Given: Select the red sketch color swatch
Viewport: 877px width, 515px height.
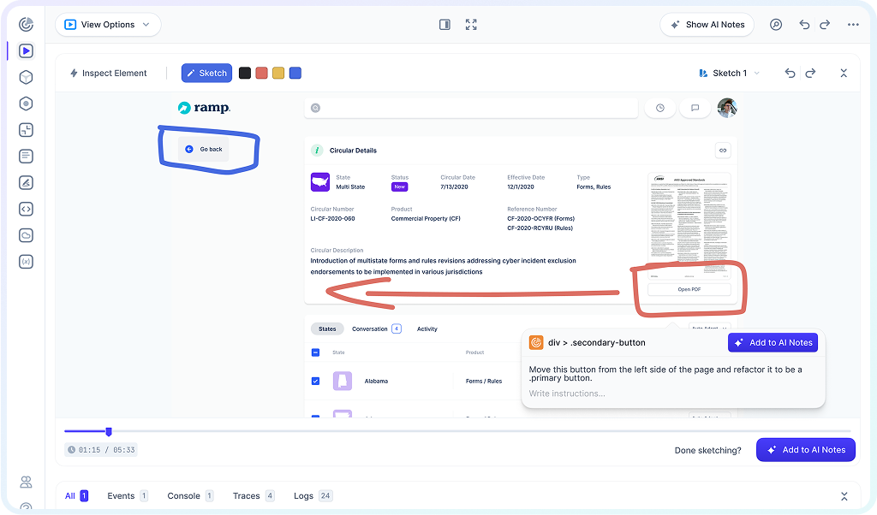Looking at the screenshot, I should 261,73.
